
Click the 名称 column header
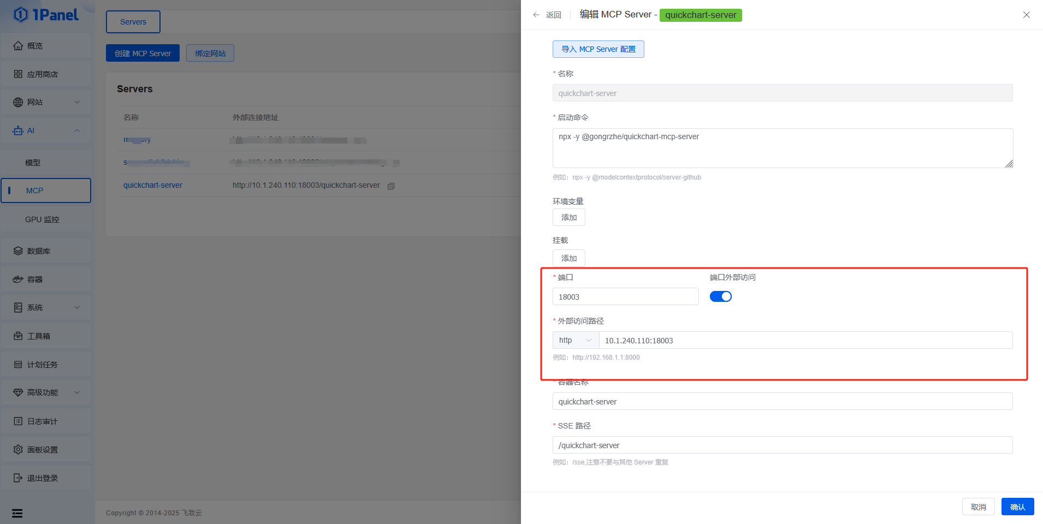coord(131,117)
